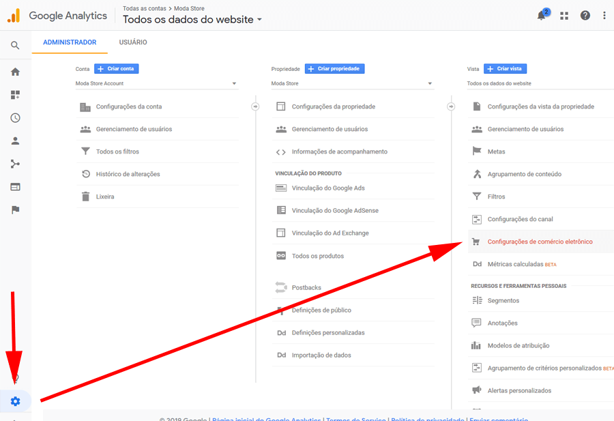Viewport: 614px width, 421px height.
Task: Click the arrow circle between Conta and Propriedade
Action: pos(255,106)
